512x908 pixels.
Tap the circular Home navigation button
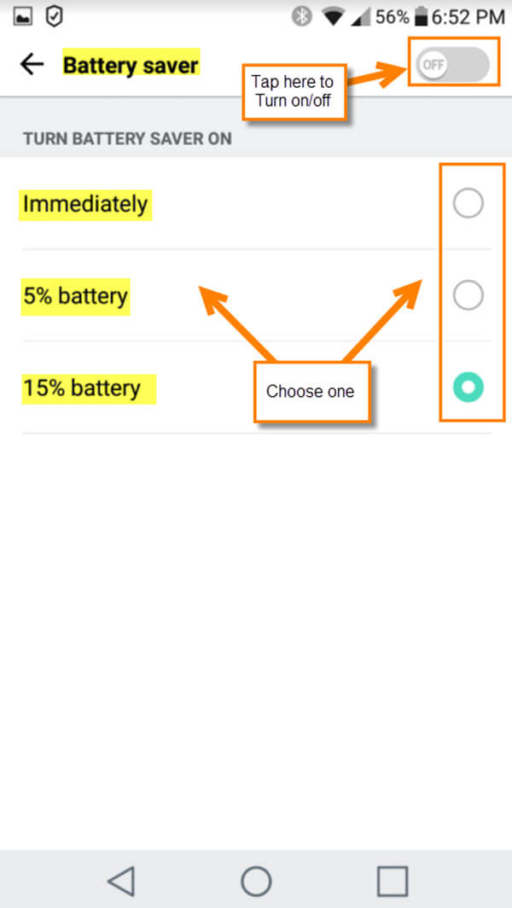[x=256, y=879]
